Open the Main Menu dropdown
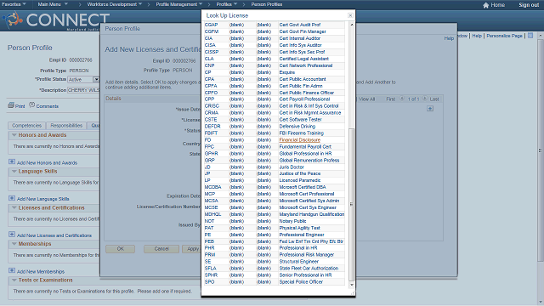Image resolution: width=544 pixels, height=306 pixels. click(x=53, y=4)
